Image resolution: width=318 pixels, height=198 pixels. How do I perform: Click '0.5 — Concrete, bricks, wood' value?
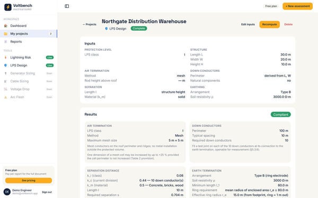pyautogui.click(x=161, y=185)
